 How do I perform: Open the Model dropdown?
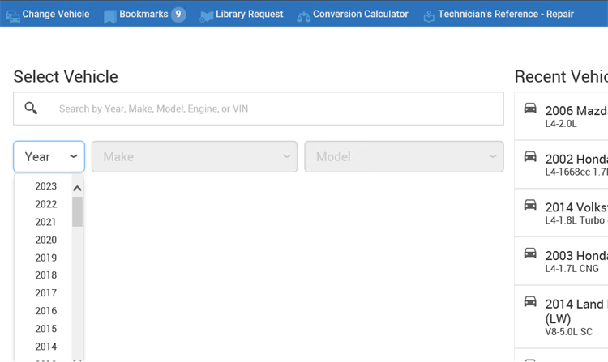404,156
